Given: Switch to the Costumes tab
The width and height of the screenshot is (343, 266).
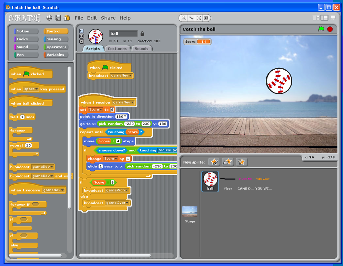Looking at the screenshot, I should (x=117, y=48).
